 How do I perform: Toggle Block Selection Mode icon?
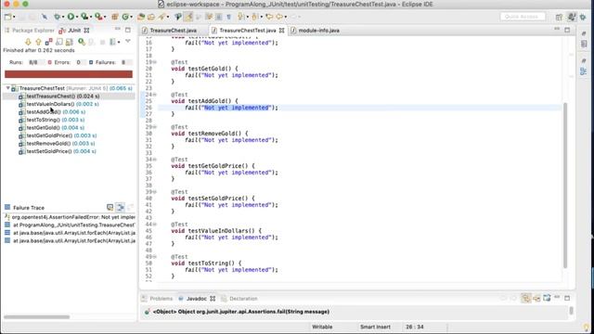219,17
